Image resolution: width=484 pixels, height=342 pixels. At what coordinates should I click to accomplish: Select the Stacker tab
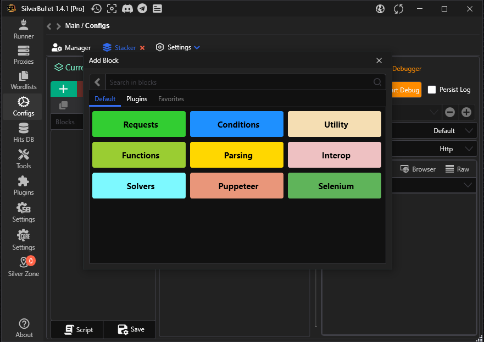click(120, 48)
